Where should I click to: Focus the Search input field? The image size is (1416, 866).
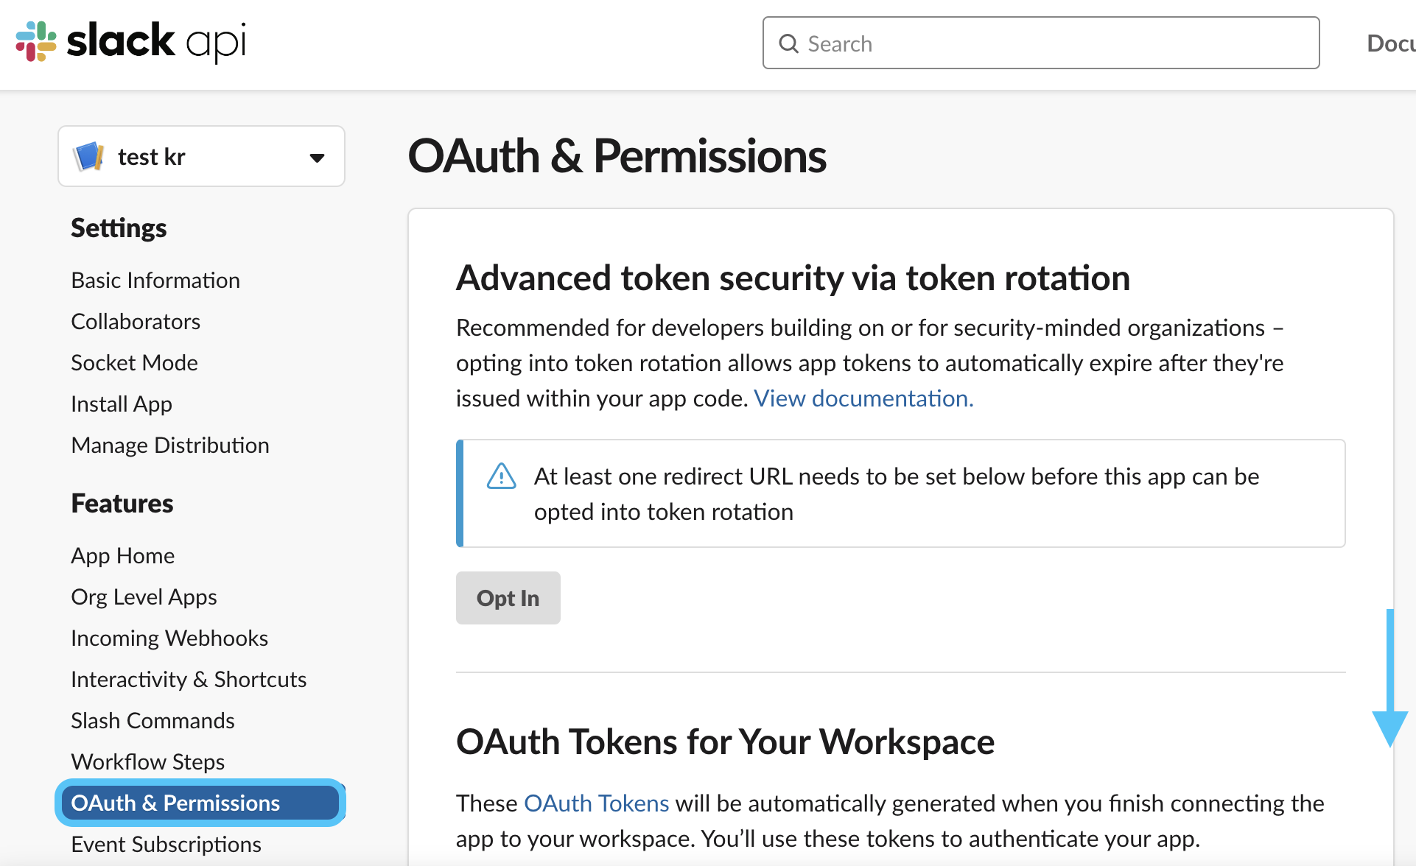[1040, 43]
